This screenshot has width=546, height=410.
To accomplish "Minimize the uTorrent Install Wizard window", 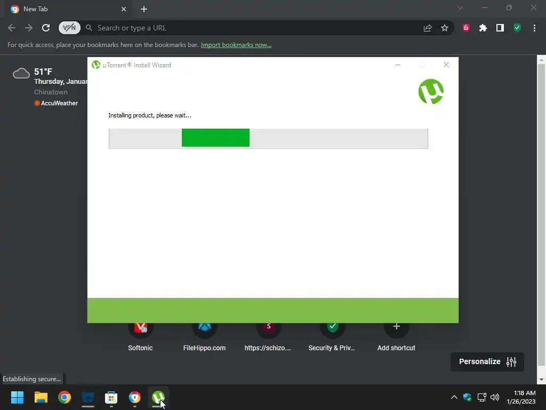I will tap(398, 65).
